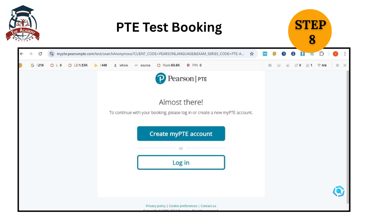Click the Rank 60.6K parameter
The image size is (368, 221).
click(169, 65)
